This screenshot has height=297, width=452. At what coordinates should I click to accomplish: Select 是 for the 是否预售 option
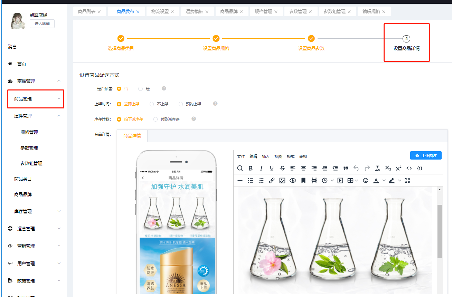141,89
